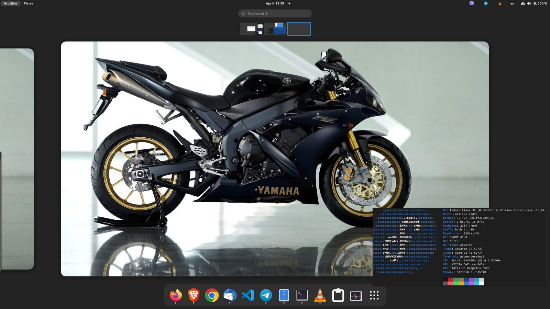The height and width of the screenshot is (309, 550).
Task: Select the highlighted empty third workspace thumbnail
Action: (299, 29)
